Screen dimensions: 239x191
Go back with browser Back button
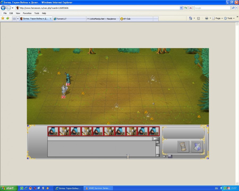point(3,8)
